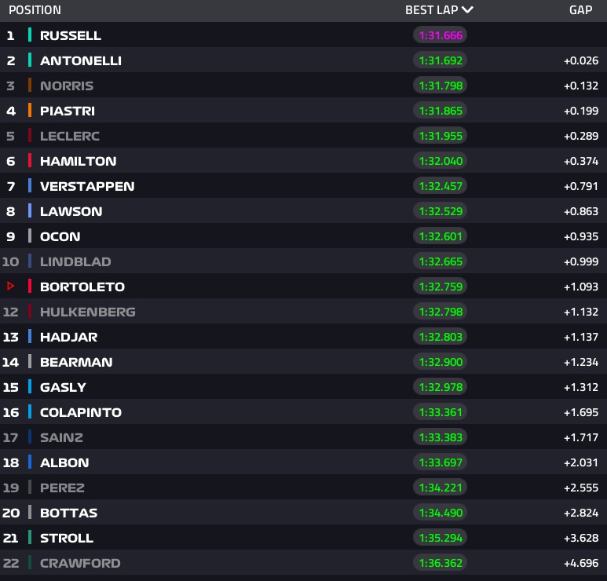The height and width of the screenshot is (581, 607).
Task: Click the red triangle icon beside Bortoleto
Action: point(10,287)
